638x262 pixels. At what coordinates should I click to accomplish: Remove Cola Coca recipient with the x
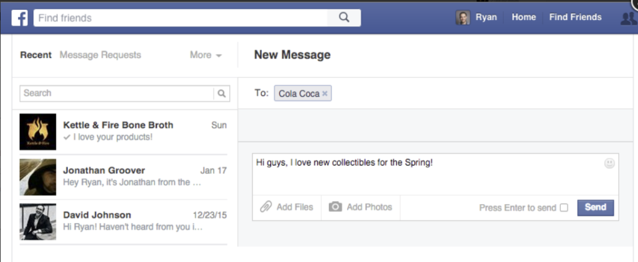(325, 93)
